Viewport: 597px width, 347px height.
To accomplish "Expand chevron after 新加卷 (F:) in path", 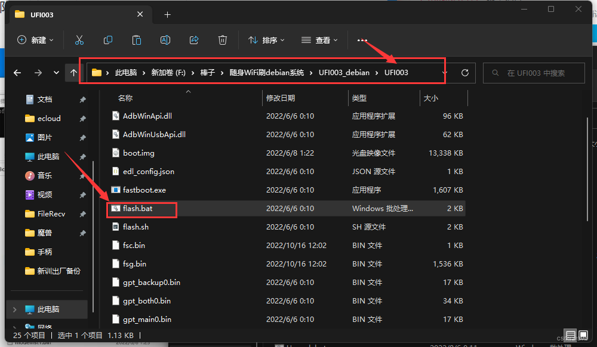I will (193, 73).
